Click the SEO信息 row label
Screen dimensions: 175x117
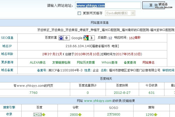(7, 38)
